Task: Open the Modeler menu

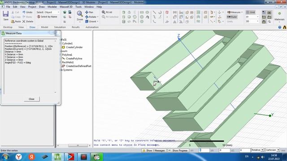Action: coord(52,7)
